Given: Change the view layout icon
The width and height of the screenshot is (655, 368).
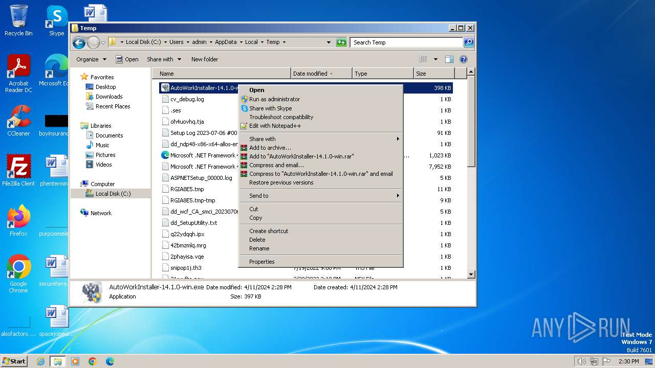Looking at the screenshot, I should [x=423, y=59].
